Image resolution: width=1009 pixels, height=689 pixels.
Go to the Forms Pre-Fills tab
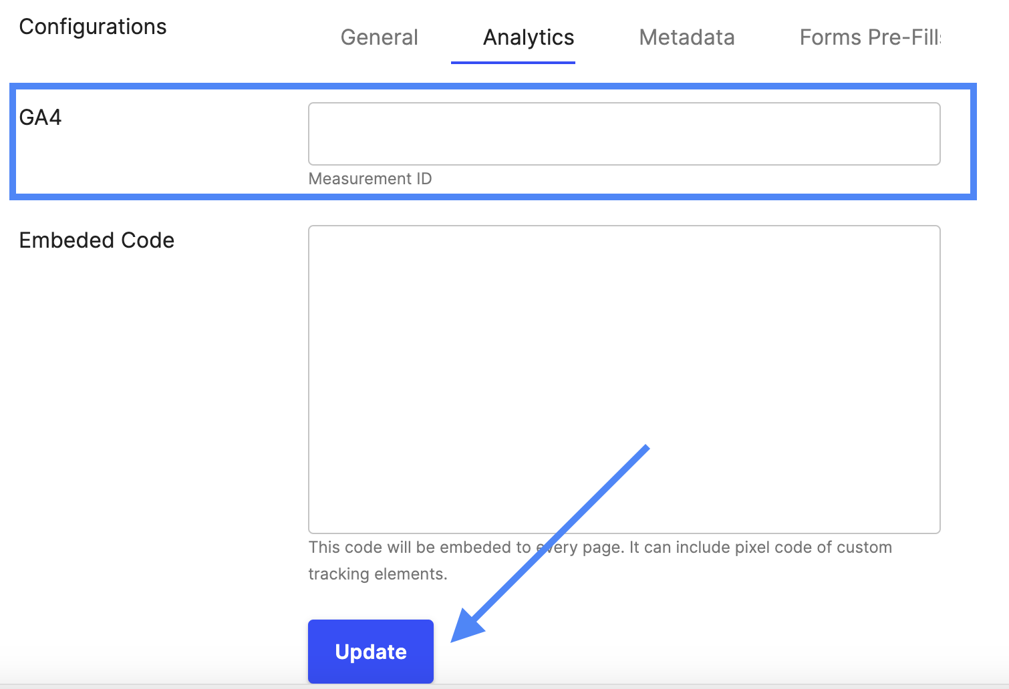870,37
